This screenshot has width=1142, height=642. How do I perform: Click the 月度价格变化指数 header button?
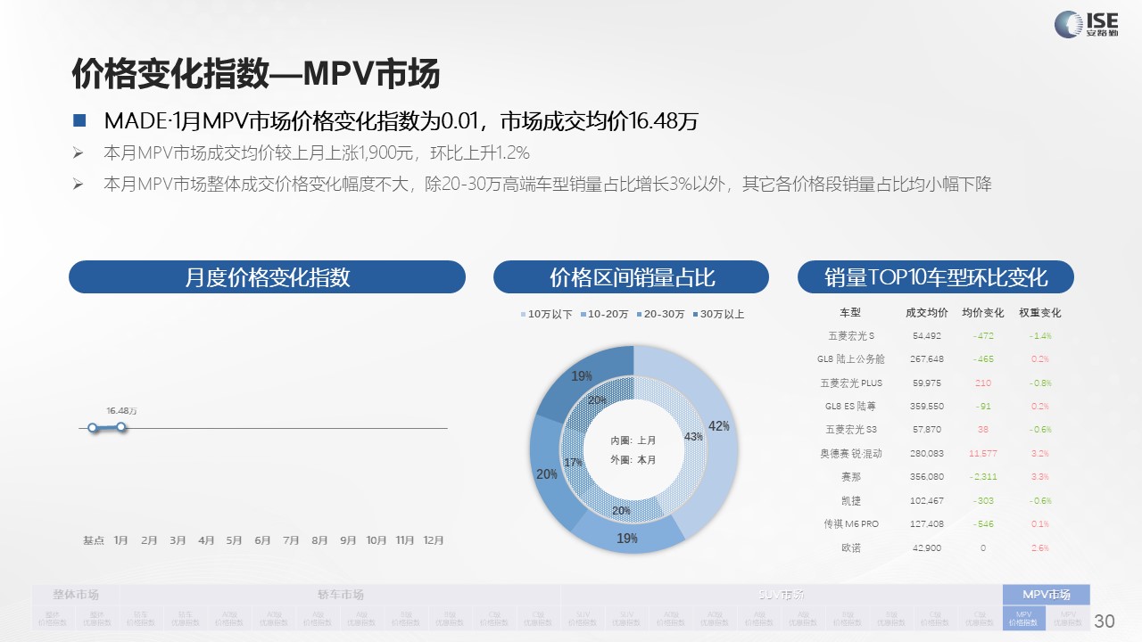[267, 277]
